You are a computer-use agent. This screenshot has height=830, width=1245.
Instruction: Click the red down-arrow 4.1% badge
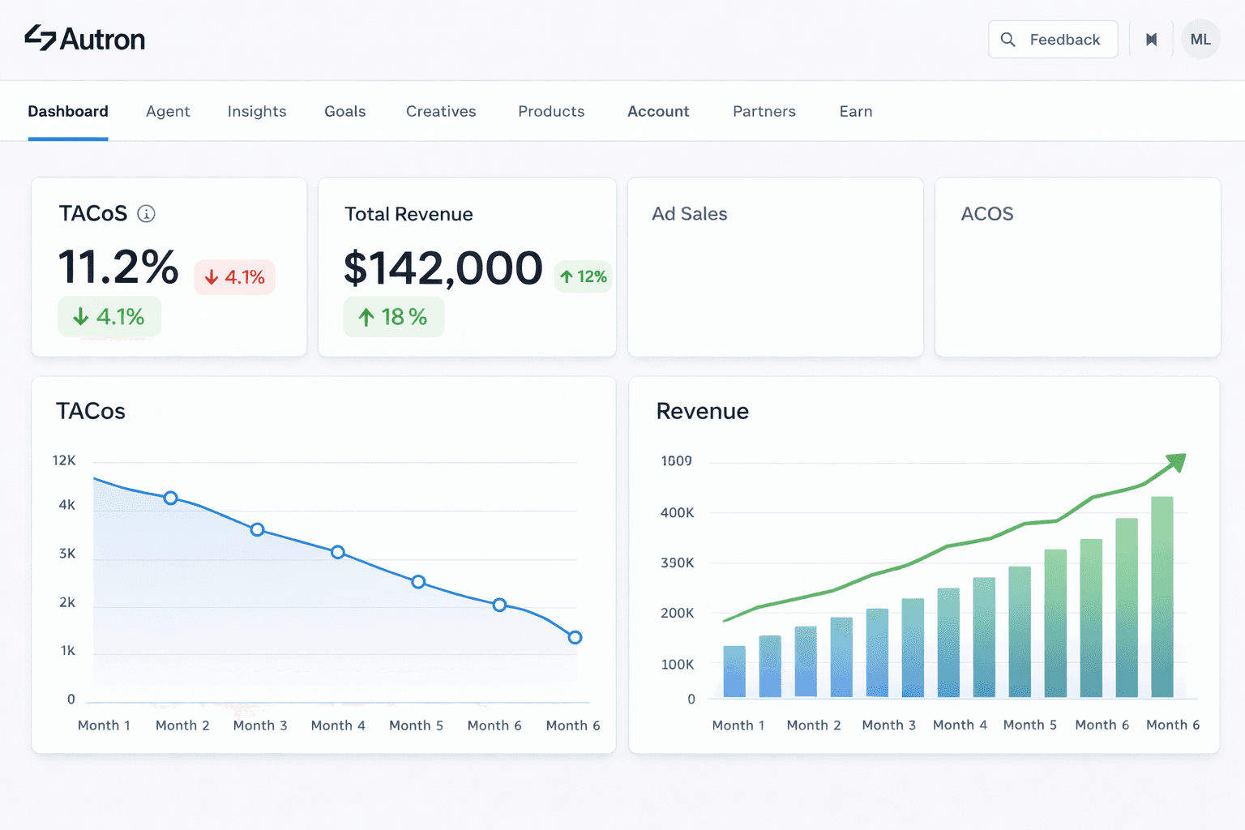click(x=234, y=277)
